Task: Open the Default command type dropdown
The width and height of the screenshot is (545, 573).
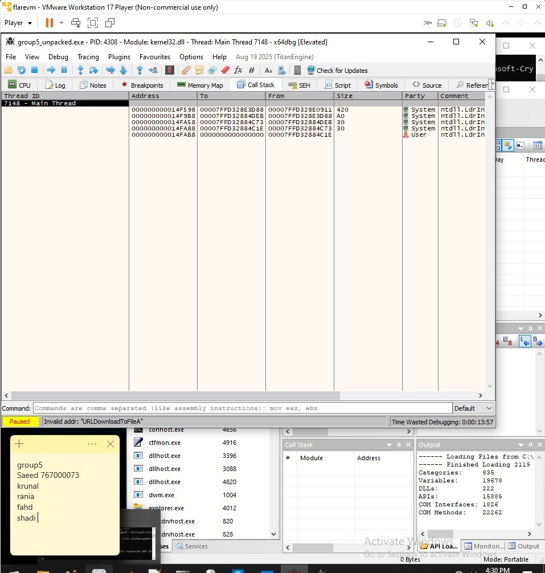Action: (473, 408)
